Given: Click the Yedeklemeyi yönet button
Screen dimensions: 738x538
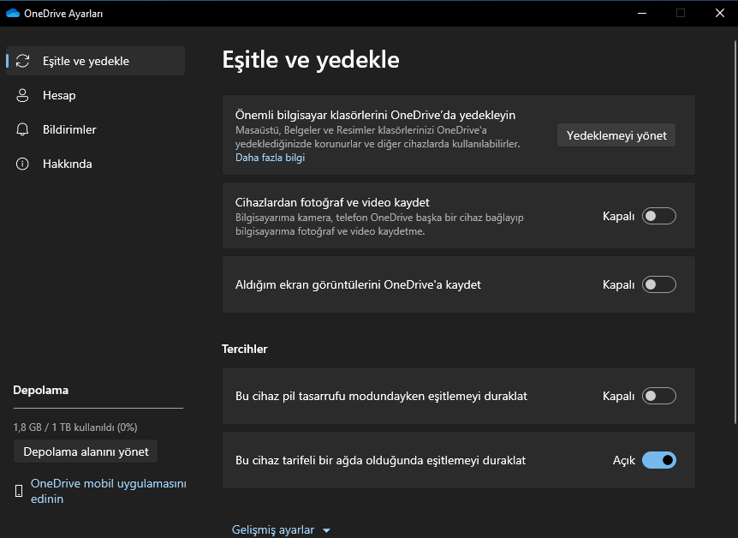Looking at the screenshot, I should click(x=616, y=135).
